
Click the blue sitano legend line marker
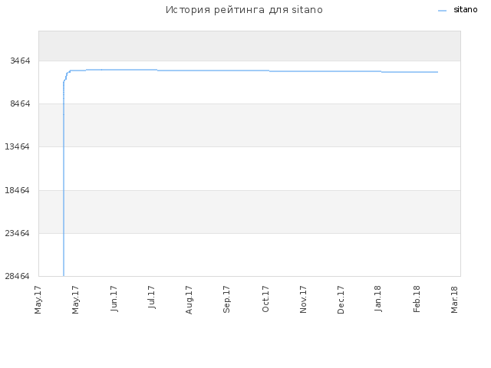442,11
